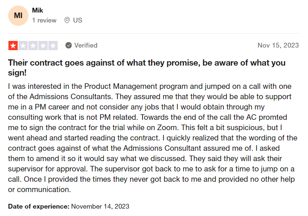Screen dimensions: 308x216
Task: Click the third grey star
Action: pyautogui.click(x=33, y=45)
